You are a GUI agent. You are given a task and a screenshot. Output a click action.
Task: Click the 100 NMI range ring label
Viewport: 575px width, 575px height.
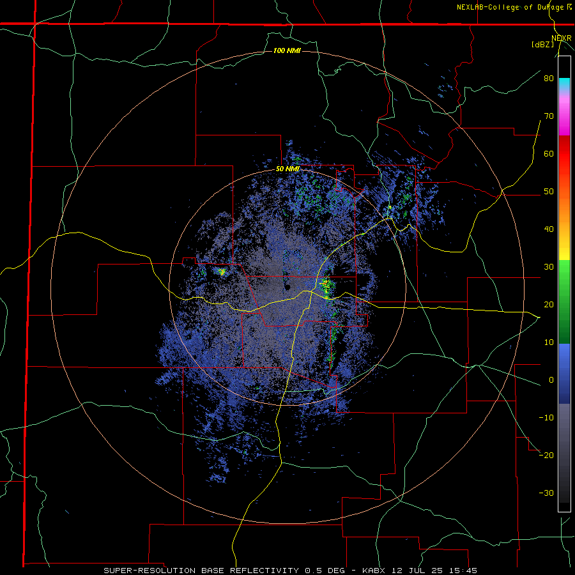[287, 50]
